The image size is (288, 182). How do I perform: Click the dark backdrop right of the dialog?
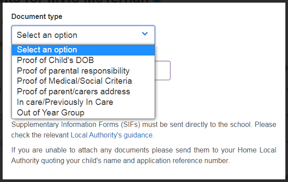click(286, 88)
